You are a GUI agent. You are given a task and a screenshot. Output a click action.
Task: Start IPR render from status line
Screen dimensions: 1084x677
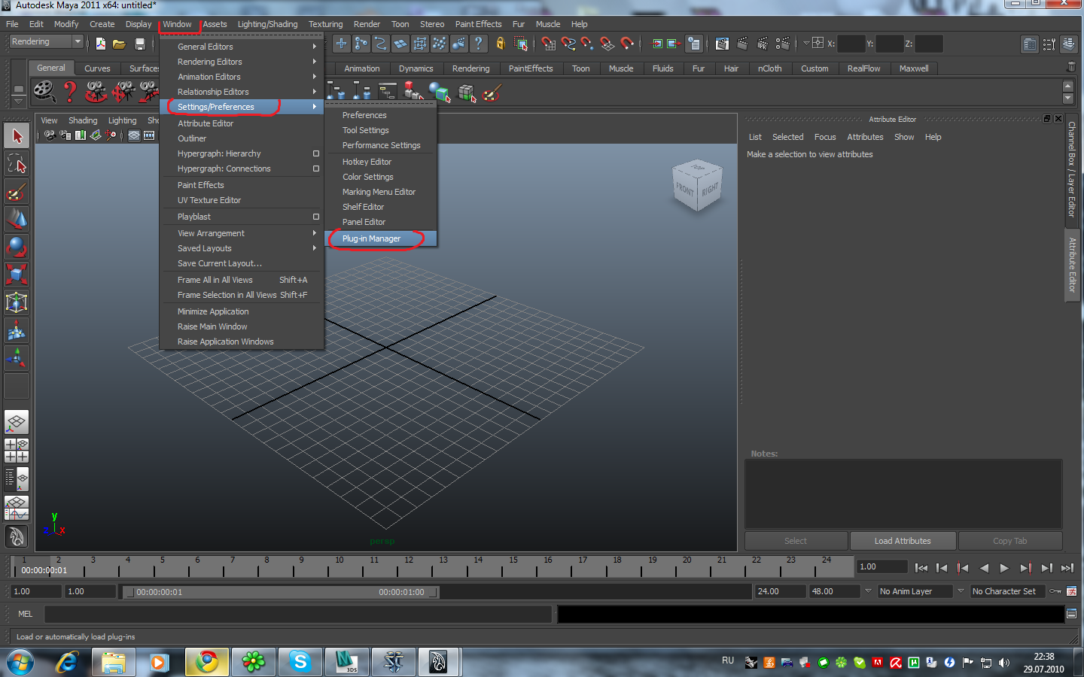click(x=763, y=44)
